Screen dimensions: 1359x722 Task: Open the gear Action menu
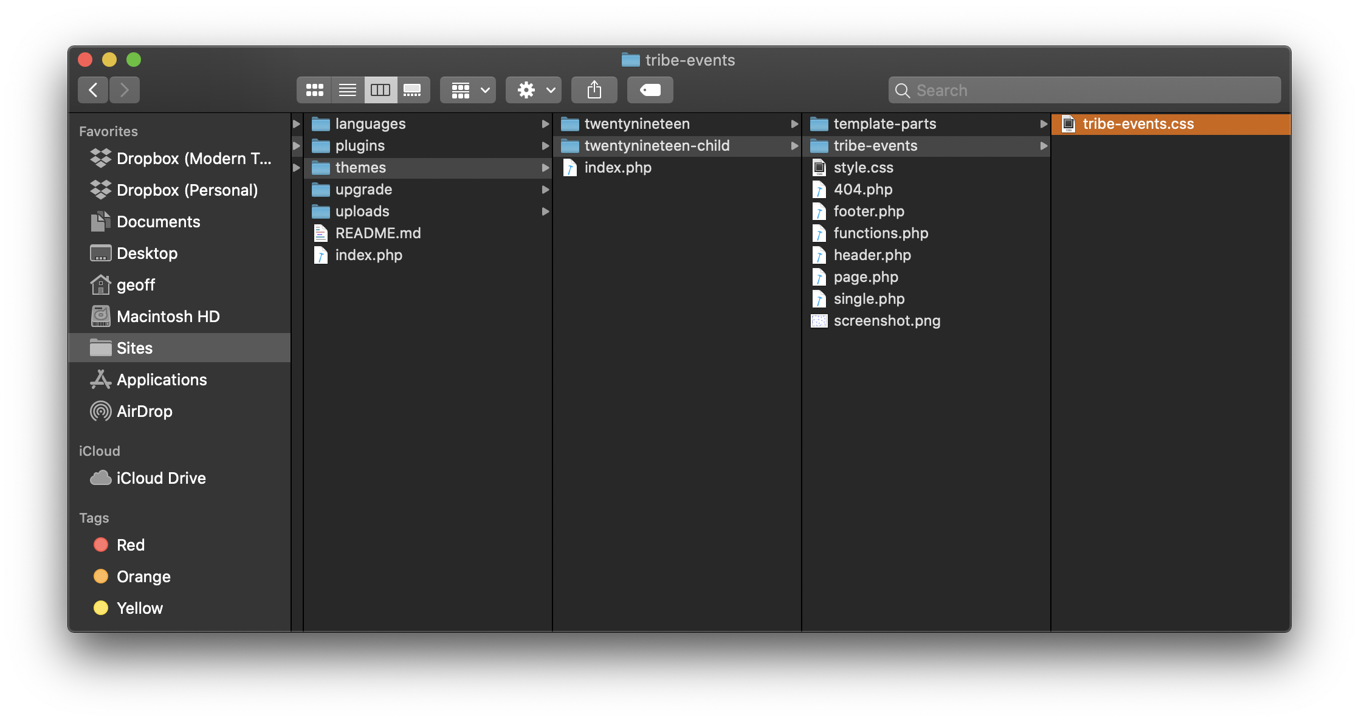pos(534,90)
